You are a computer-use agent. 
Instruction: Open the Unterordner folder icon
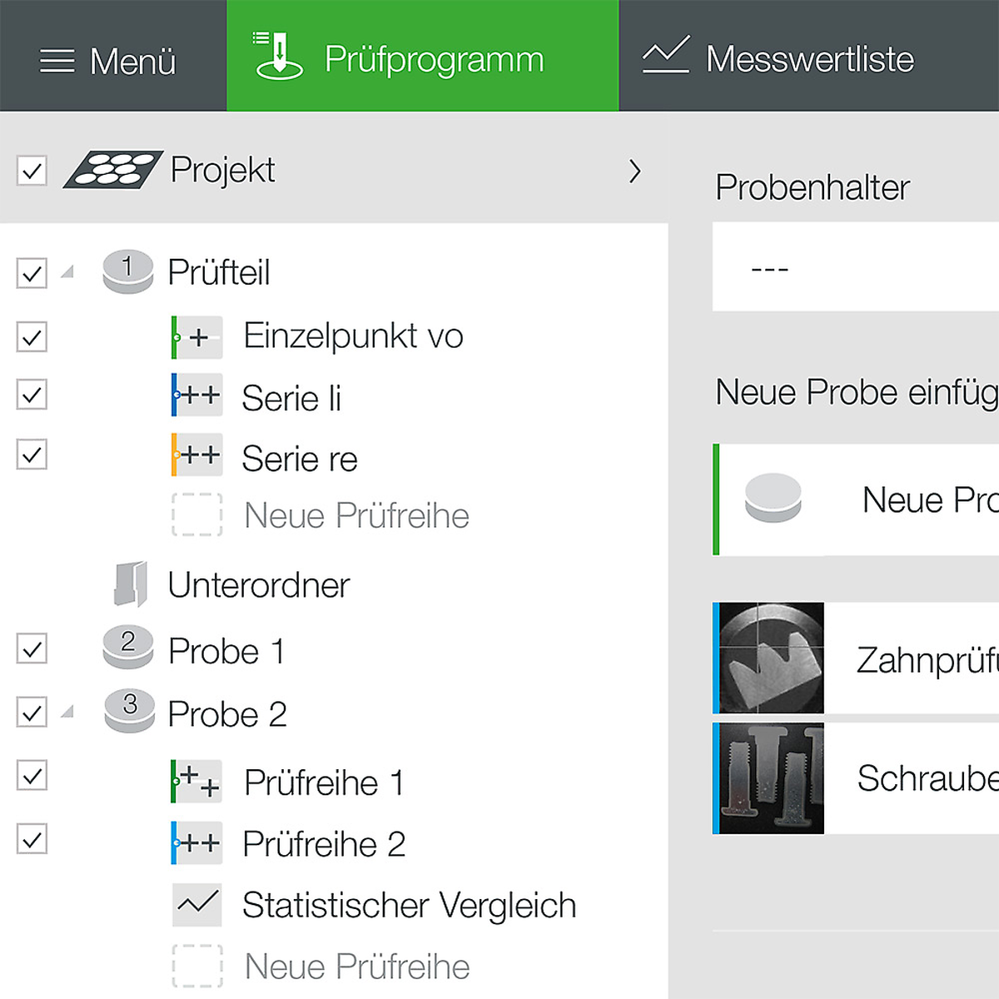[x=131, y=584]
